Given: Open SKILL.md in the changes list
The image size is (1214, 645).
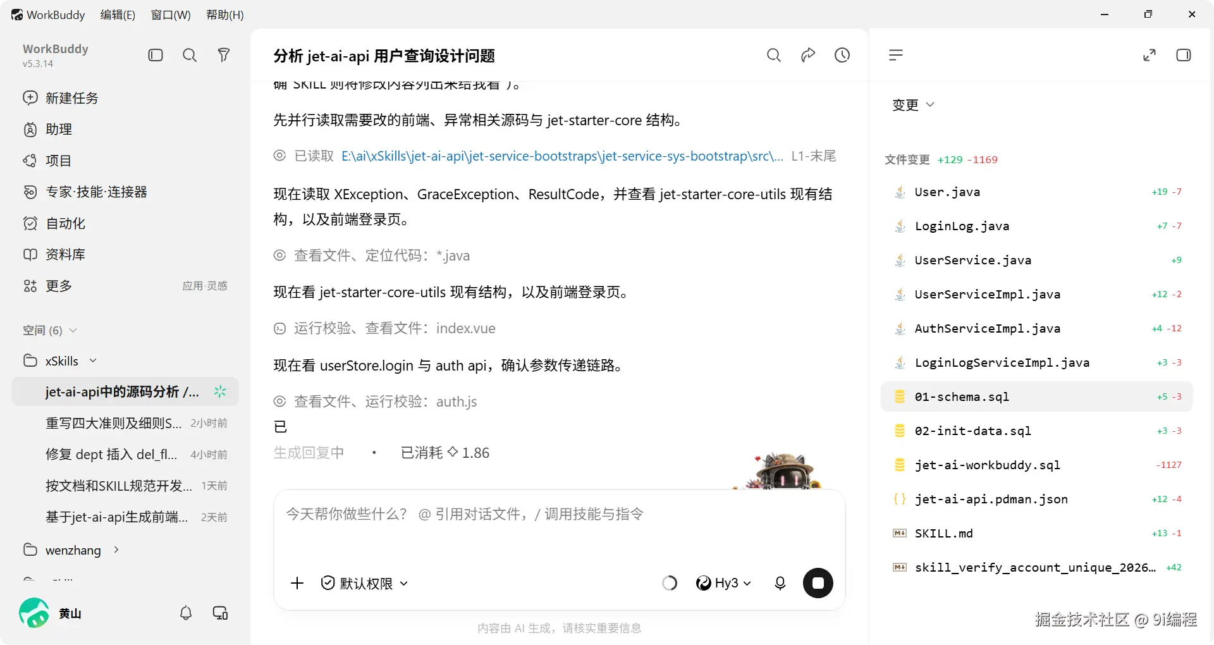Looking at the screenshot, I should [x=1037, y=533].
